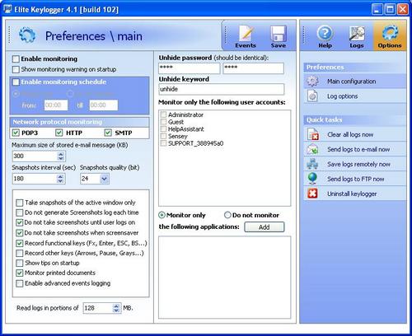Click the Snapshots interval value field
Screen dimensions: 412x336
click(x=35, y=179)
